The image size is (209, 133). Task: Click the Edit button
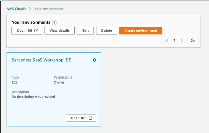[x=86, y=31]
